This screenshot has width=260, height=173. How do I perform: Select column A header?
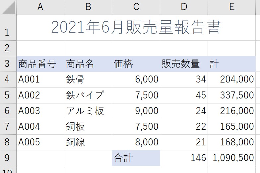(x=40, y=7)
